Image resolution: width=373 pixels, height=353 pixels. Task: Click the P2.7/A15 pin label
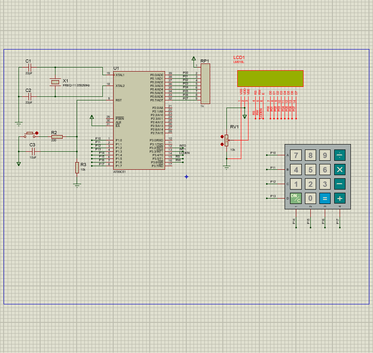point(157,133)
